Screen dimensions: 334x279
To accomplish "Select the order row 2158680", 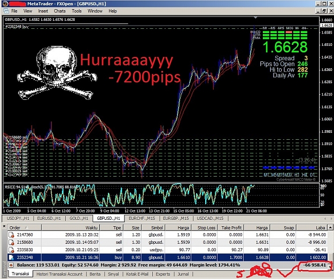I will point(167,242).
